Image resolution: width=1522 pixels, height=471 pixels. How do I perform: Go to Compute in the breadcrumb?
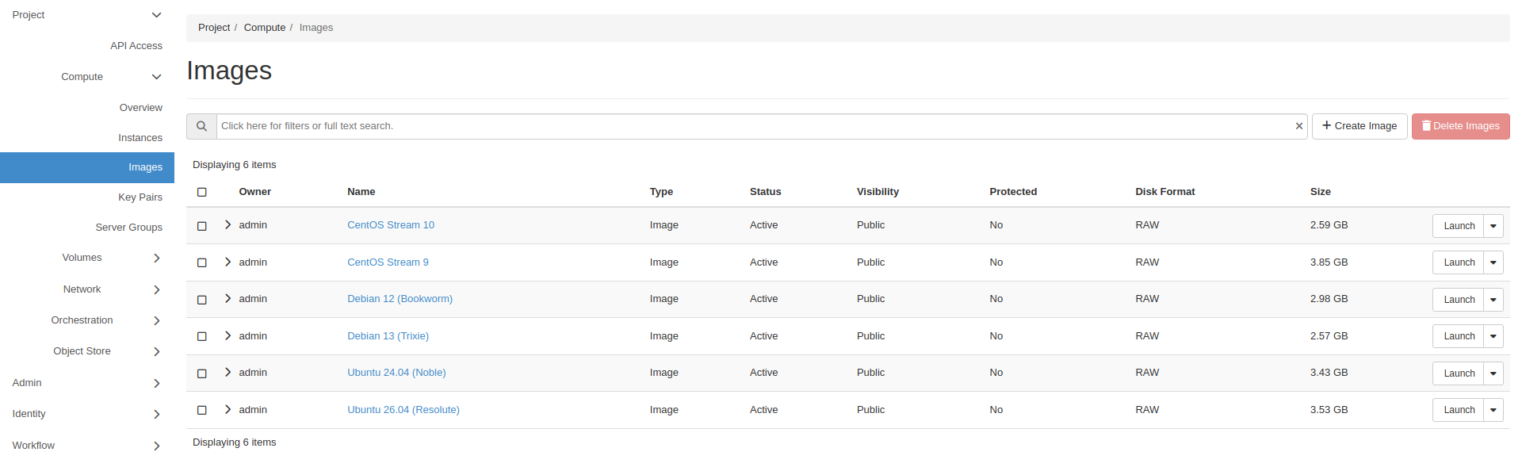click(265, 28)
